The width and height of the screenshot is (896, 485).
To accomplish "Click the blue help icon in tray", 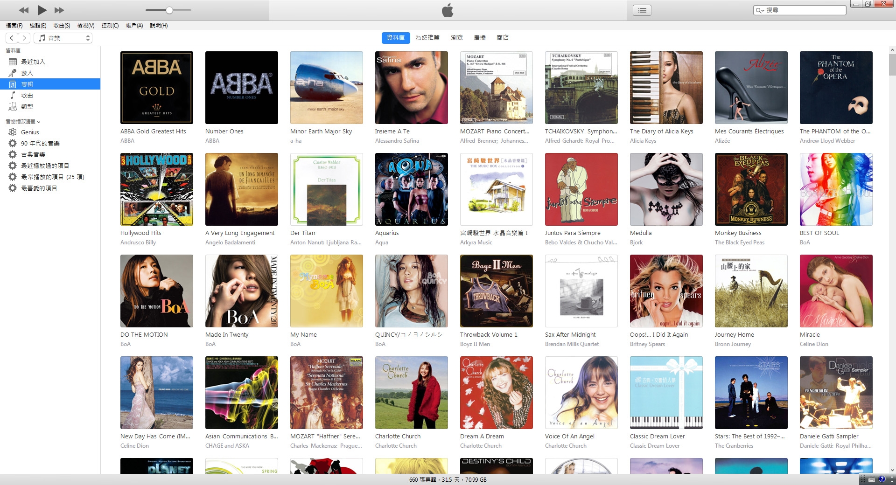I will (x=882, y=479).
